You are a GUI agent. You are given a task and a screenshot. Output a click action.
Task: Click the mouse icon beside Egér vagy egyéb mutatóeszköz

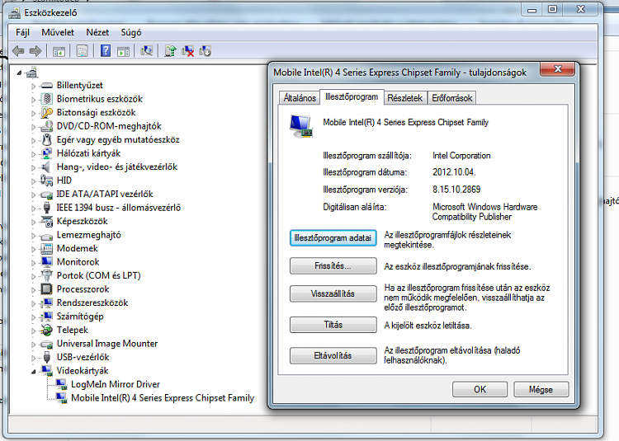[46, 139]
